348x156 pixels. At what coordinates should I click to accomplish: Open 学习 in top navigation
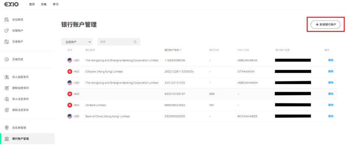click(x=55, y=4)
